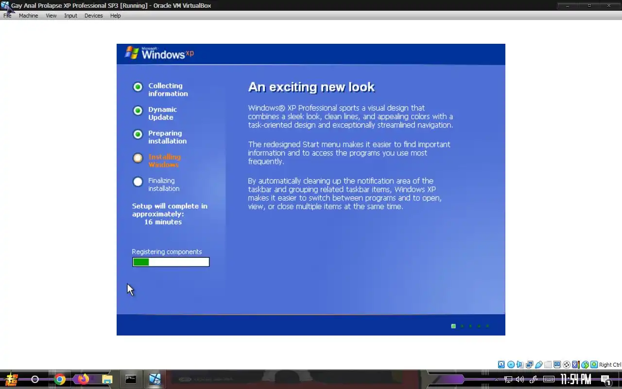Open the touch keyboard tray icon
The width and height of the screenshot is (622, 389).
pyautogui.click(x=549, y=379)
